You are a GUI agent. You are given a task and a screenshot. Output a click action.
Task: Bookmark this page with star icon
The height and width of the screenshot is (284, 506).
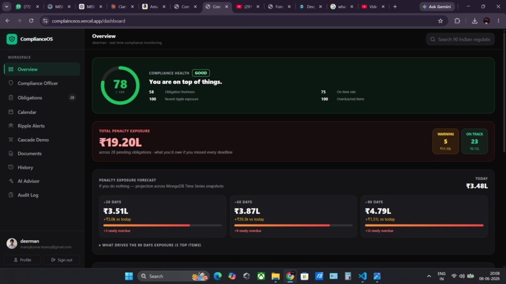click(x=440, y=21)
